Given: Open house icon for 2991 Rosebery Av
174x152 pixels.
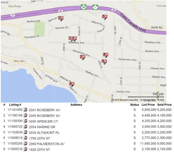Looking at the screenshot, I should coord(25,110).
